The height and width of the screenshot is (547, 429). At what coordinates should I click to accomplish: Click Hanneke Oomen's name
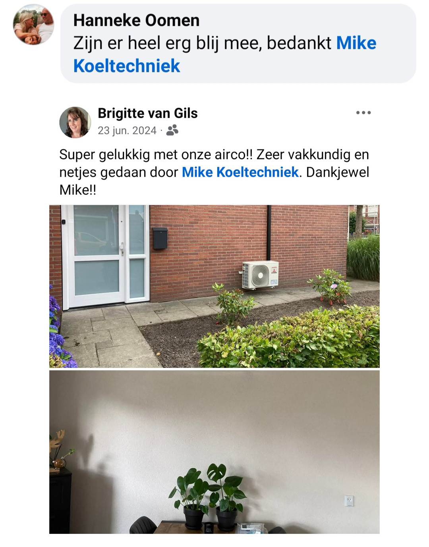136,20
